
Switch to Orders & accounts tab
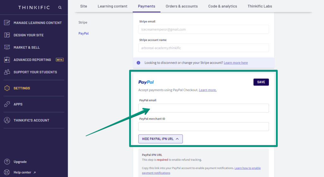pyautogui.click(x=182, y=6)
